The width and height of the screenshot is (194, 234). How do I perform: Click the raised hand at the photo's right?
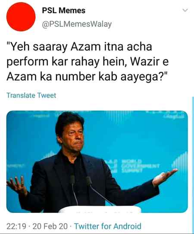pos(165,177)
